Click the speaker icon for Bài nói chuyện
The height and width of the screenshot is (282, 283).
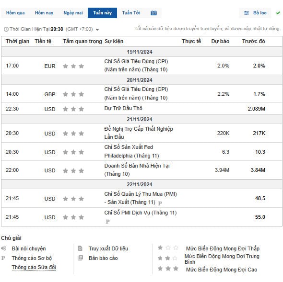pos(3,248)
